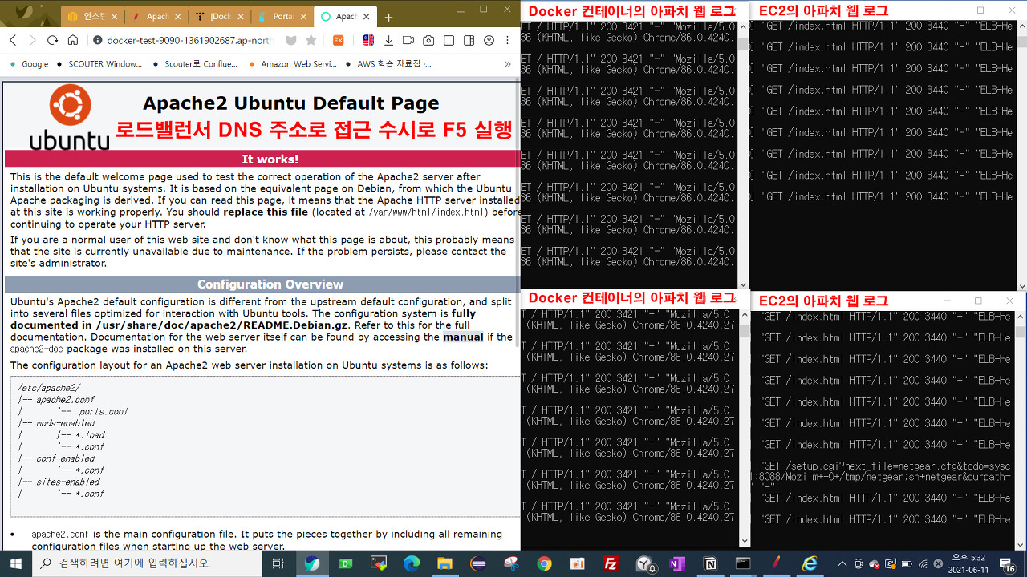Open a new browser tab with plus
This screenshot has height=577, width=1027.
[x=388, y=17]
